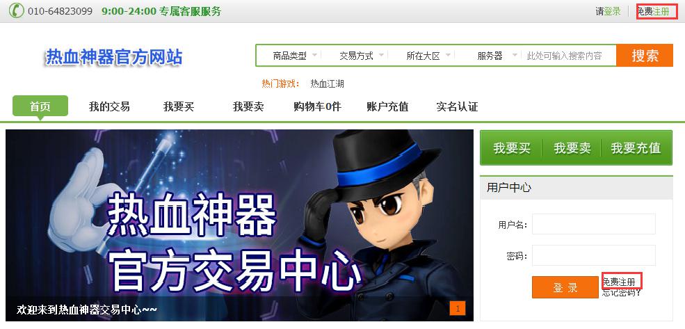Screen dimensions: 685x329
Task: Go to the 我要卖 nav tab
Action: 248,106
